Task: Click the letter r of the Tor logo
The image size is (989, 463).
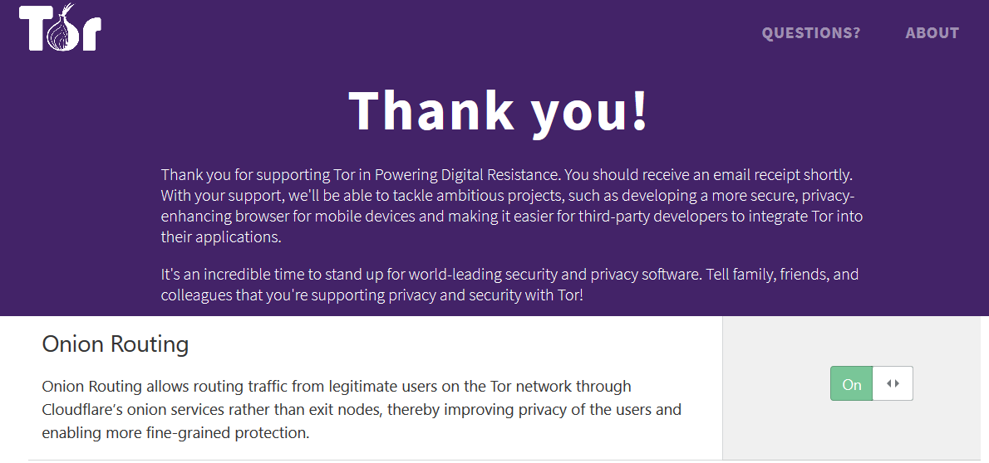Action: [90, 37]
